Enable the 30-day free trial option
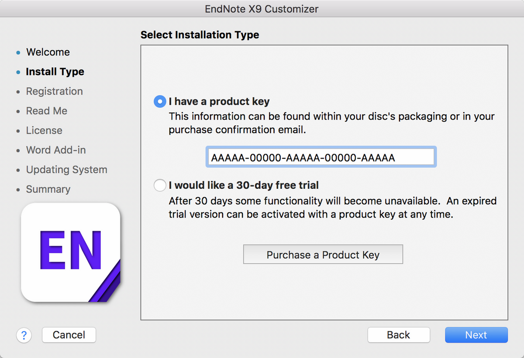 point(160,185)
